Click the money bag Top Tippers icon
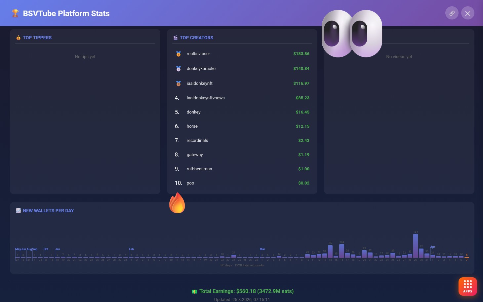 [x=18, y=38]
